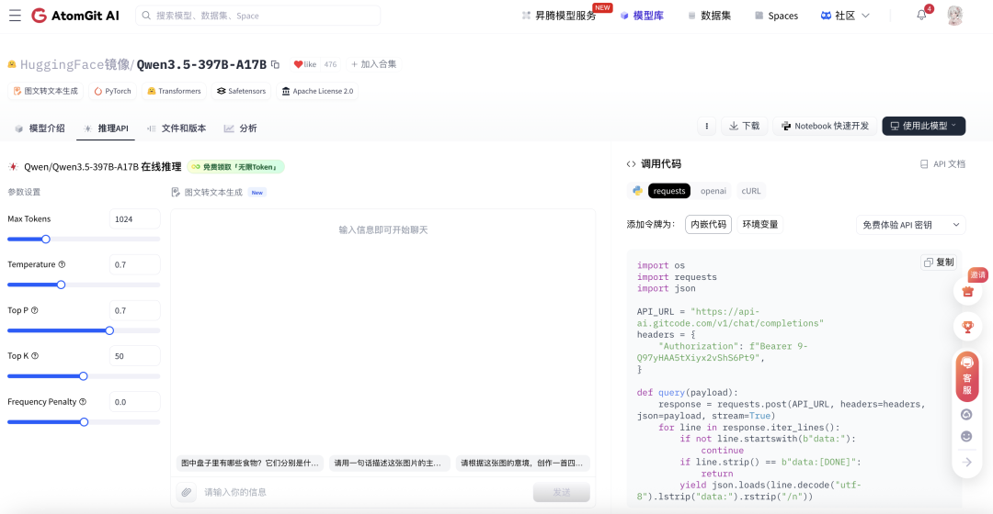Open 模型库 in top navigation
The width and height of the screenshot is (993, 514).
point(642,16)
